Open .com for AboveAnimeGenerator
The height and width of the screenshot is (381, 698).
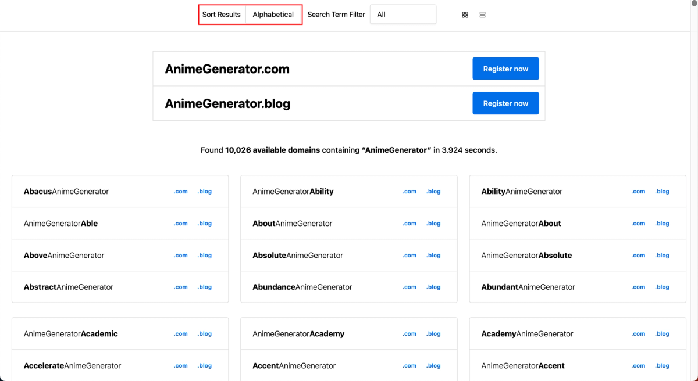pos(181,256)
